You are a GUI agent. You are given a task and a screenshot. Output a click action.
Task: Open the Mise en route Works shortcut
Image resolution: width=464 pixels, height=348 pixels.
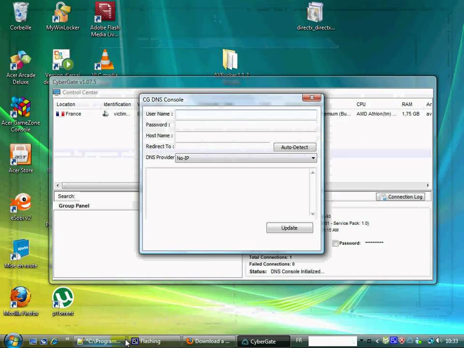coord(20,254)
